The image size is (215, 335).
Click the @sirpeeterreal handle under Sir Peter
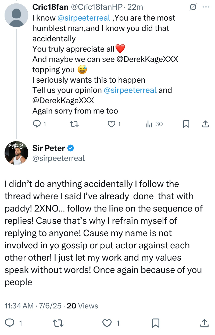[x=59, y=158]
